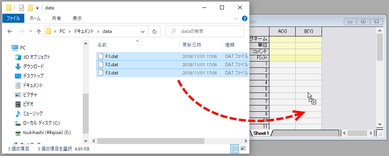Select row 1 header in the worksheet
389x156 pixels.
[259, 64]
